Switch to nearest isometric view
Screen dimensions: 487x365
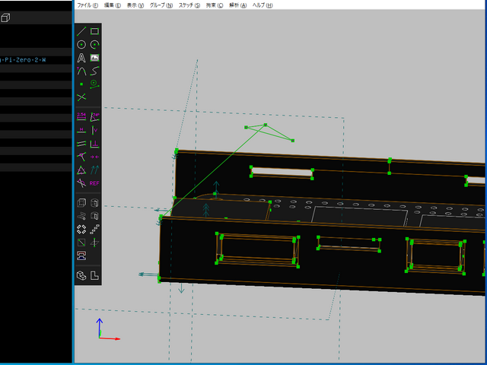click(81, 275)
